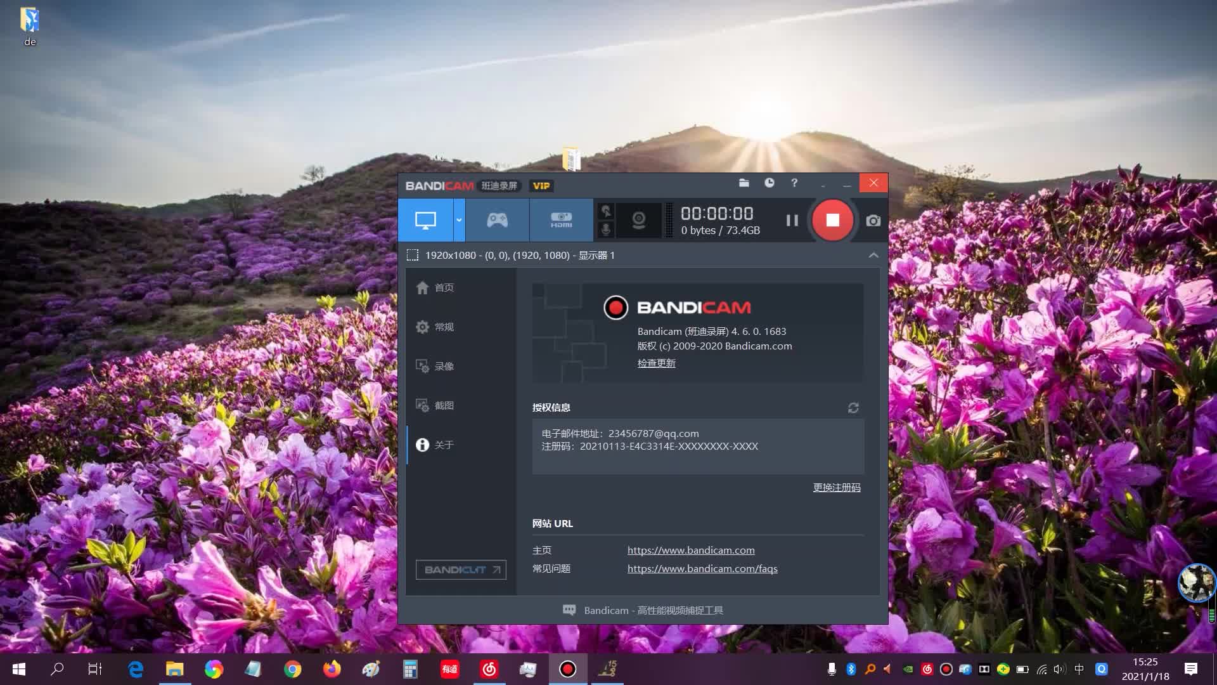Open the output folder icon in title bar
The width and height of the screenshot is (1217, 685).
coord(744,183)
